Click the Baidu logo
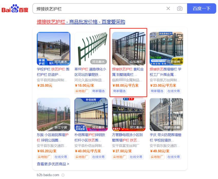The width and height of the screenshot is (218, 179). coord(15,9)
